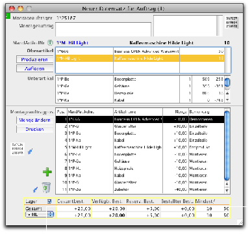Click the Kaffeemaschine Hilde Light heading text

(x=161, y=43)
